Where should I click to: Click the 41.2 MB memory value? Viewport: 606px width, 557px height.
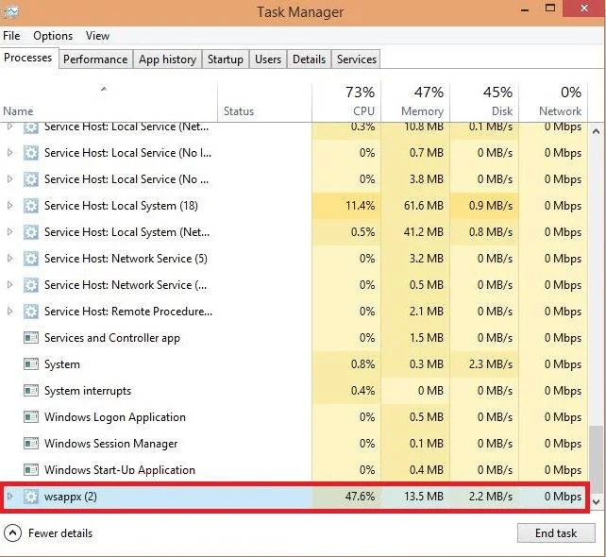pos(424,232)
